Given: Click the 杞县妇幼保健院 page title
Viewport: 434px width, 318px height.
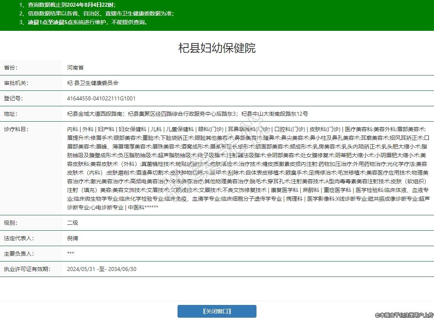Looking at the screenshot, I should coord(217,48).
